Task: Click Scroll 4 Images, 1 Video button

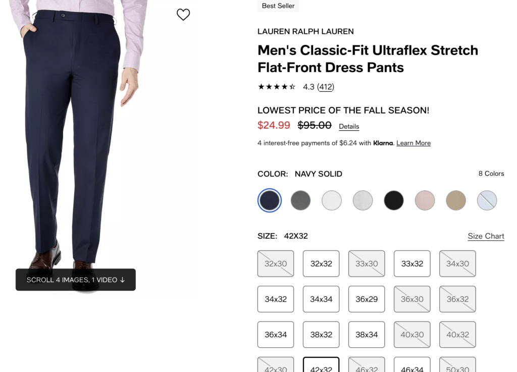Action: click(76, 280)
